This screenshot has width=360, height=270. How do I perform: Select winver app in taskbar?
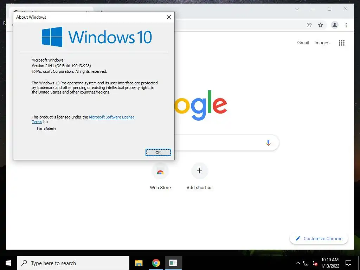173,263
